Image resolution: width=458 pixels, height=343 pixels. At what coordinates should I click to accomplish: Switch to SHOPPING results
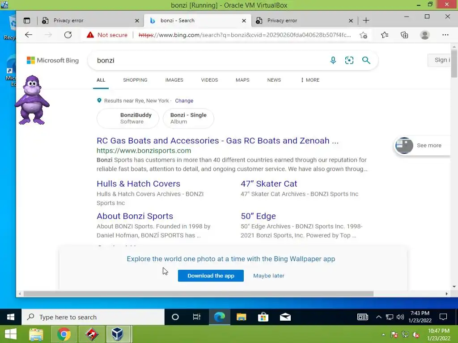[x=135, y=80]
